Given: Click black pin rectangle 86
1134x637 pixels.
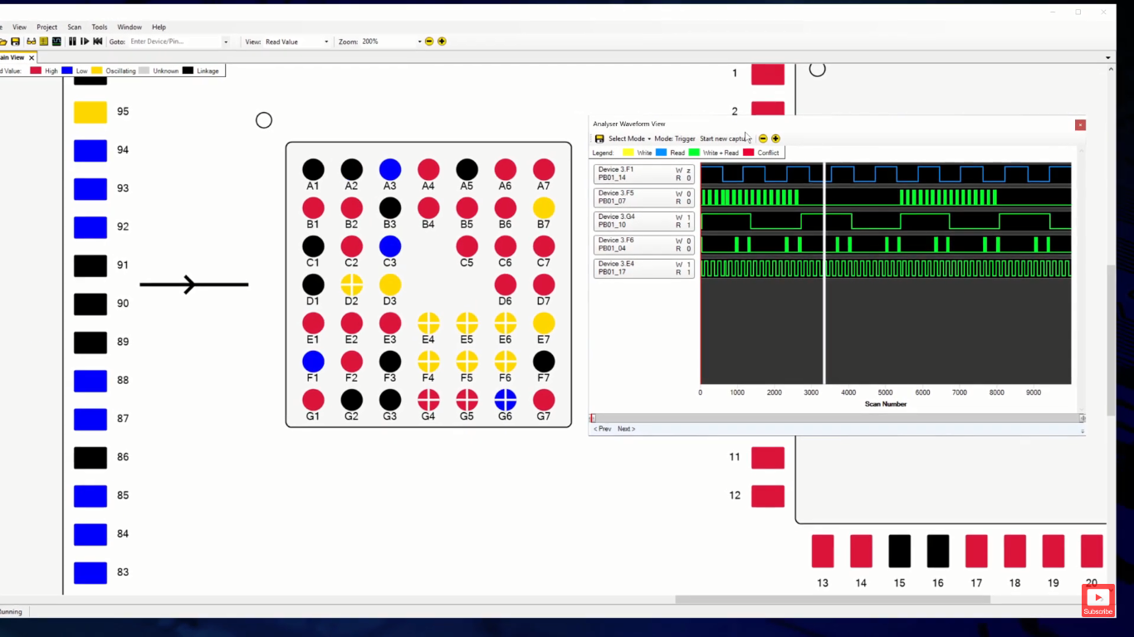Looking at the screenshot, I should [x=90, y=457].
